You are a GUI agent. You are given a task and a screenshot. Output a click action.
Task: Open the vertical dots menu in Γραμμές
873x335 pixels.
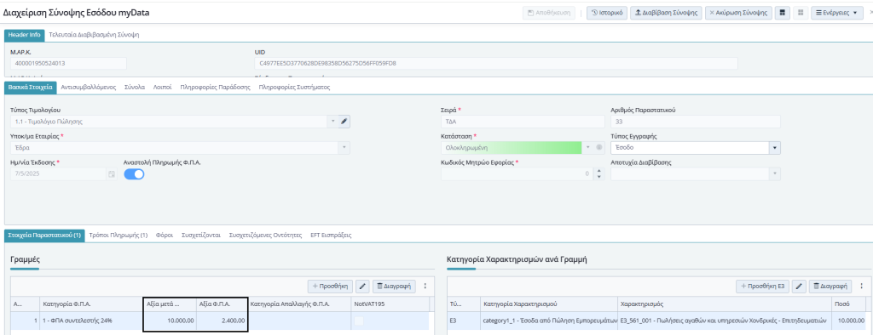425,287
